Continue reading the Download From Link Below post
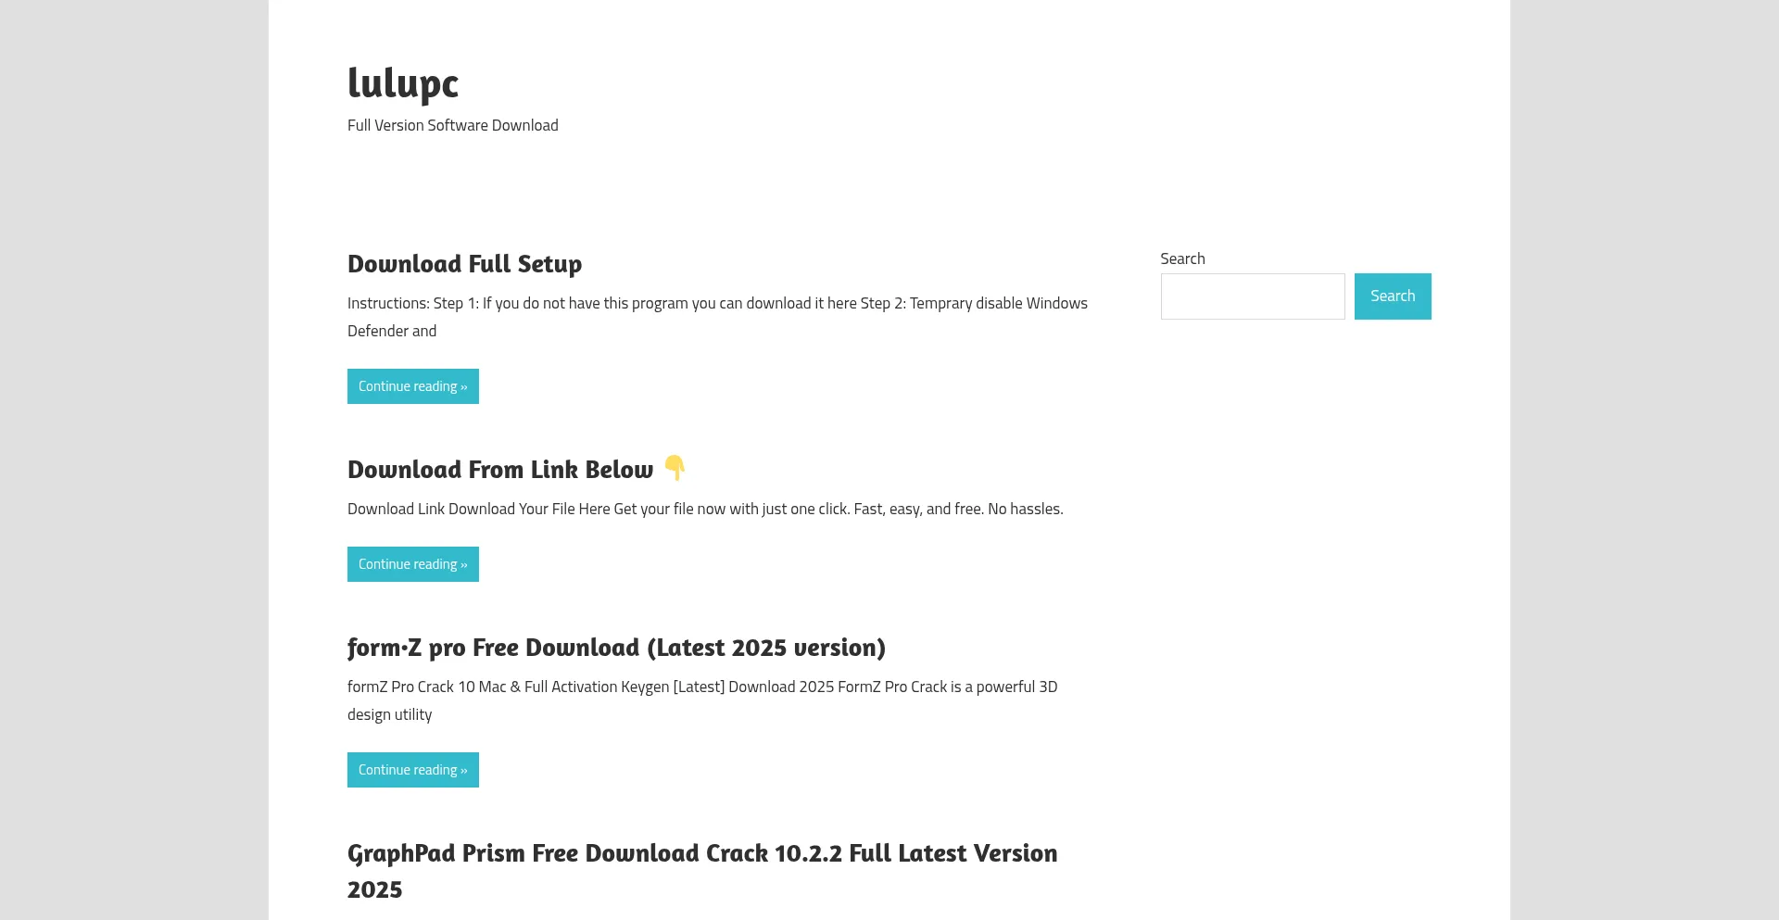1779x920 pixels. tap(408, 564)
